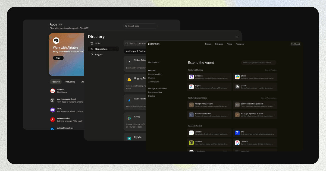Click the Plugins icon in Directory sidebar

pyautogui.click(x=92, y=55)
